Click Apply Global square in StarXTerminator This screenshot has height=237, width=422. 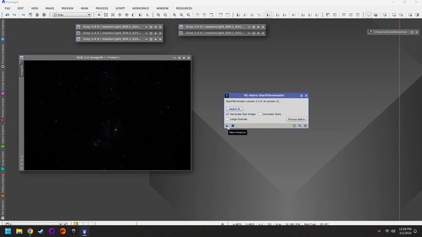tap(233, 126)
